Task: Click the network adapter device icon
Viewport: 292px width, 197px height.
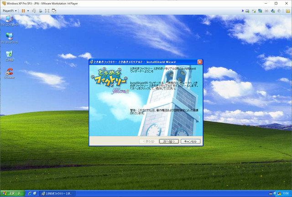Action: pyautogui.click(x=260, y=11)
